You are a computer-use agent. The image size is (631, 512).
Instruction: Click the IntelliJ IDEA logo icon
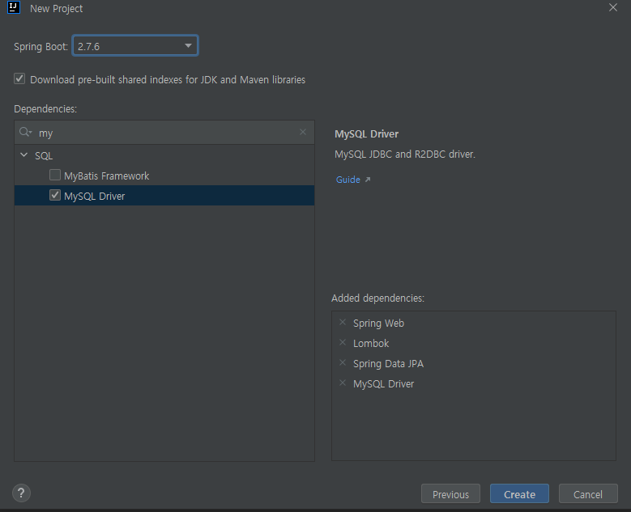pos(13,7)
